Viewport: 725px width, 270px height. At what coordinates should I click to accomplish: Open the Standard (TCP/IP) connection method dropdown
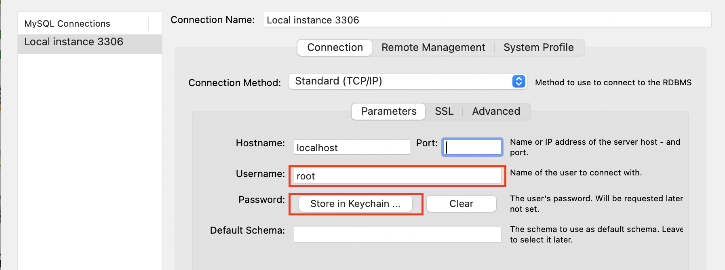pyautogui.click(x=404, y=81)
